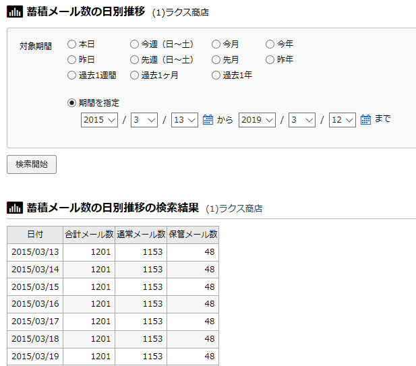Open the start month dropdown before から
The image size is (416, 366).
(x=144, y=120)
